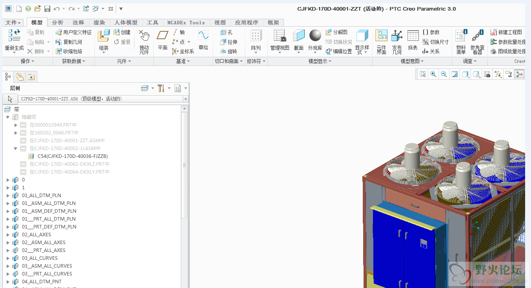Click the Pattern (阵列) icon
This screenshot has width=531, height=288.
pos(256,36)
